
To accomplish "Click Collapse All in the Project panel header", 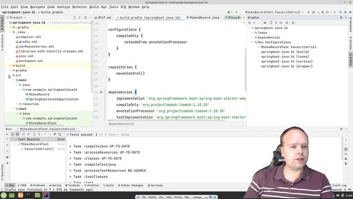I will [x=79, y=17].
